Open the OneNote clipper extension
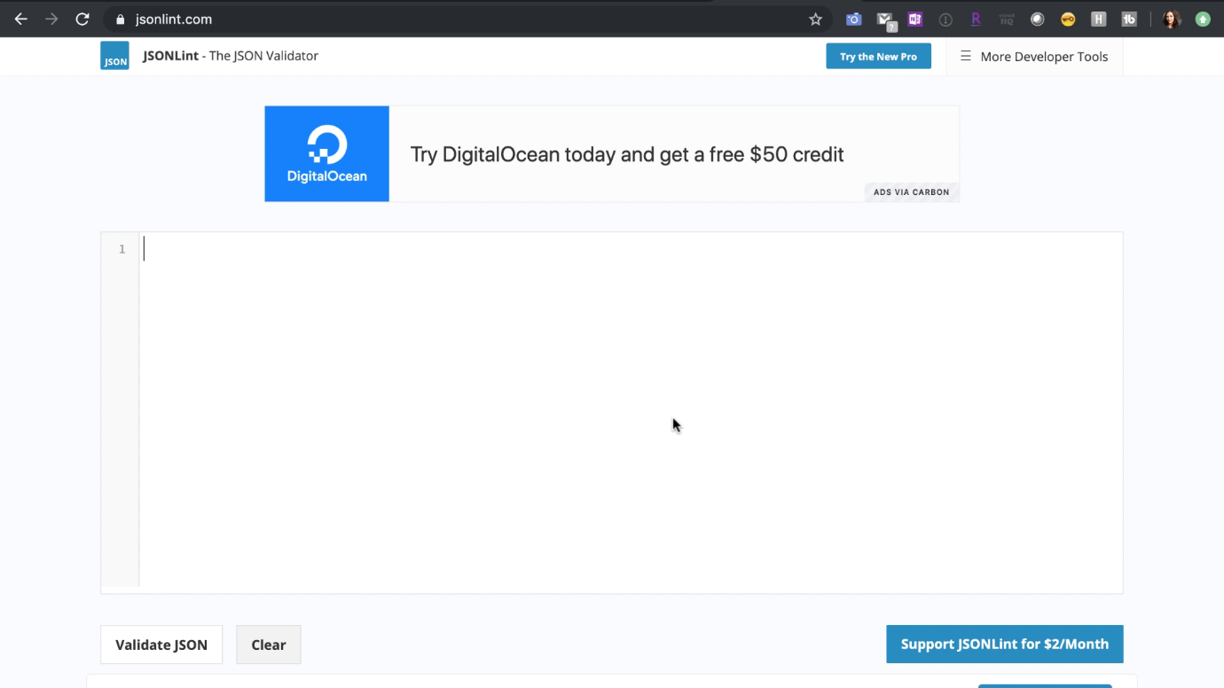The image size is (1224, 688). (x=914, y=19)
